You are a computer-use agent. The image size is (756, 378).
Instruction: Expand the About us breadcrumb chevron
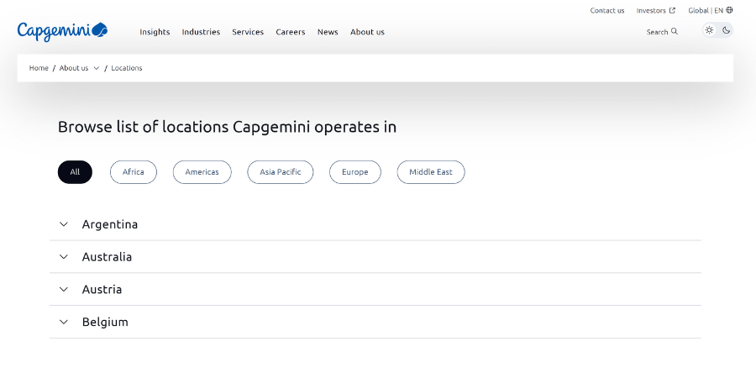tap(97, 68)
